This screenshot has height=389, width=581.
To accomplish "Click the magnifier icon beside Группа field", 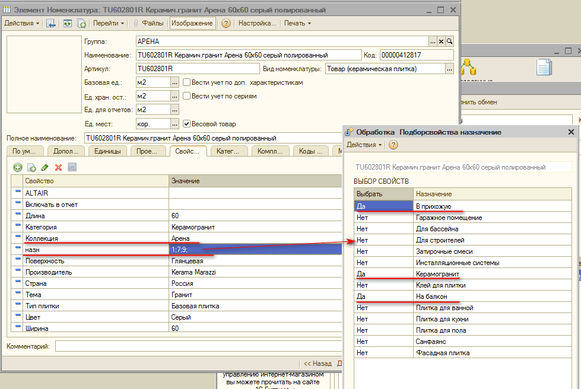I will click(450, 42).
